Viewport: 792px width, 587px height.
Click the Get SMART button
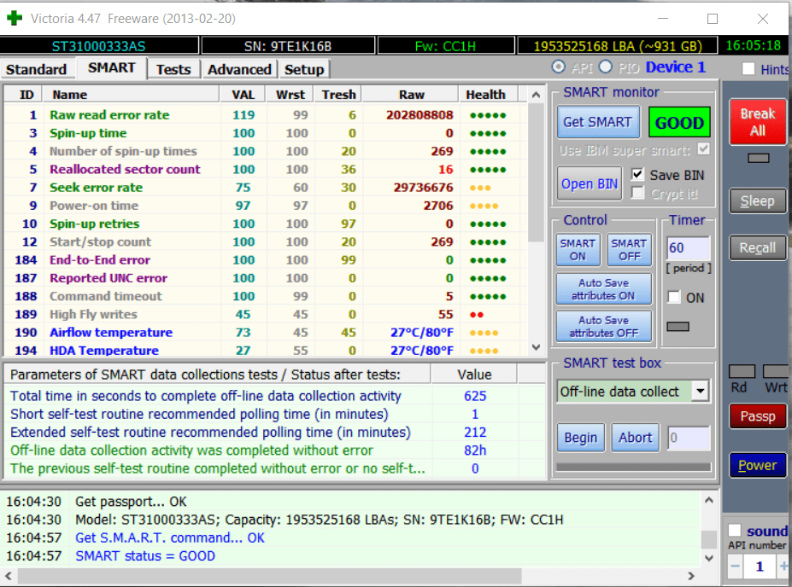[x=597, y=122]
